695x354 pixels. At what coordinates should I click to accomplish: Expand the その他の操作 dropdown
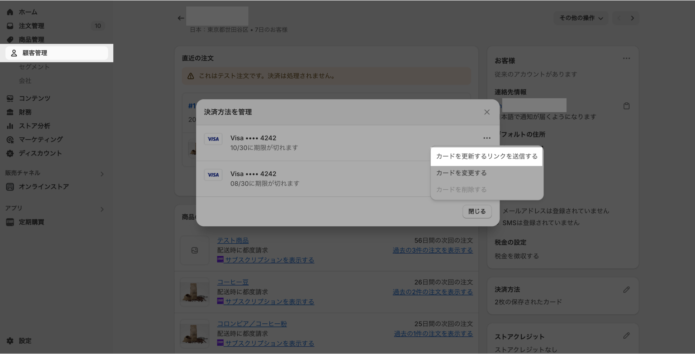coord(581,18)
